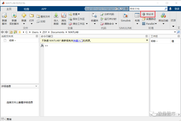The height and width of the screenshot is (121, 181).
Task: Click the save icon in quick access toolbar
Action: (x=88, y=9)
